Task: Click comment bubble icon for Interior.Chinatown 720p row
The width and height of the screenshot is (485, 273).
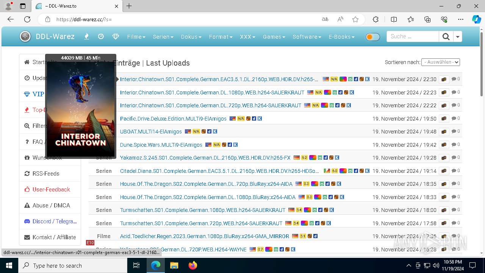Action: (x=454, y=105)
